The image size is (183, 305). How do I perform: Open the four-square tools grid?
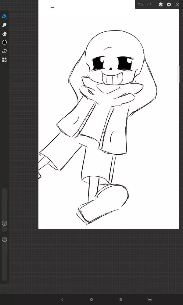point(4,60)
